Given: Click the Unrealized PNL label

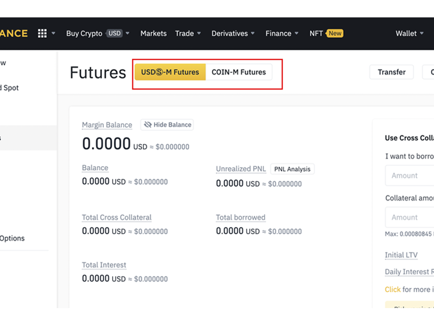Looking at the screenshot, I should tap(241, 169).
